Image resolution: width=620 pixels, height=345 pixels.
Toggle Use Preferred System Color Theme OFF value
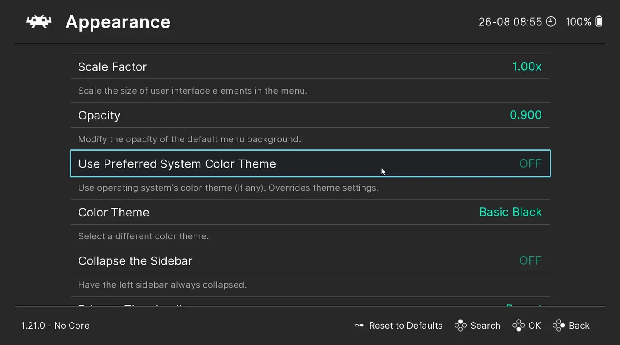point(530,163)
